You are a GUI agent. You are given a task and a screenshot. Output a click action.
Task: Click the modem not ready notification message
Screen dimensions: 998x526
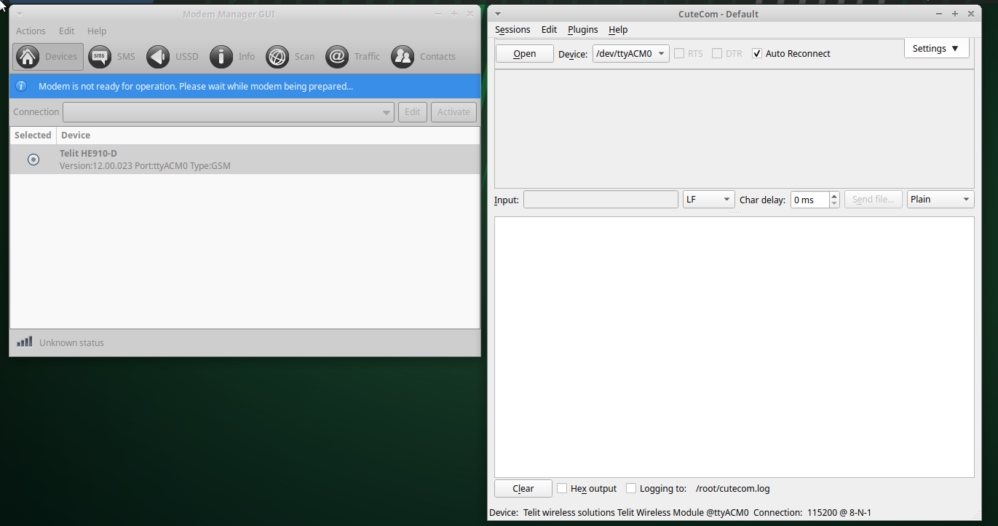point(196,86)
